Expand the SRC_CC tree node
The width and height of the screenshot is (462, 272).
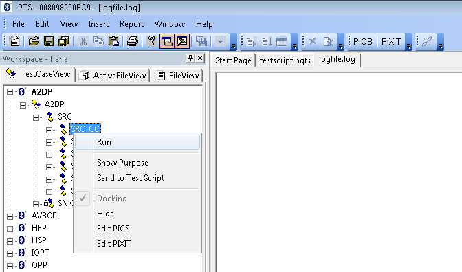[49, 130]
